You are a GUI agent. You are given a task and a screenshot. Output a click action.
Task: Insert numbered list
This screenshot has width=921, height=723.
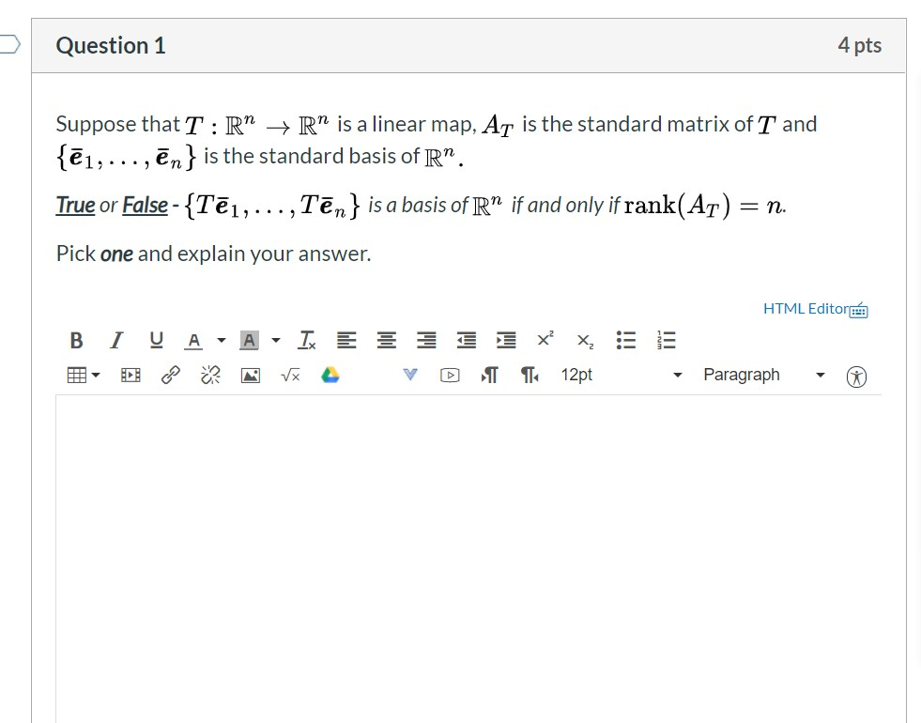pos(666,340)
